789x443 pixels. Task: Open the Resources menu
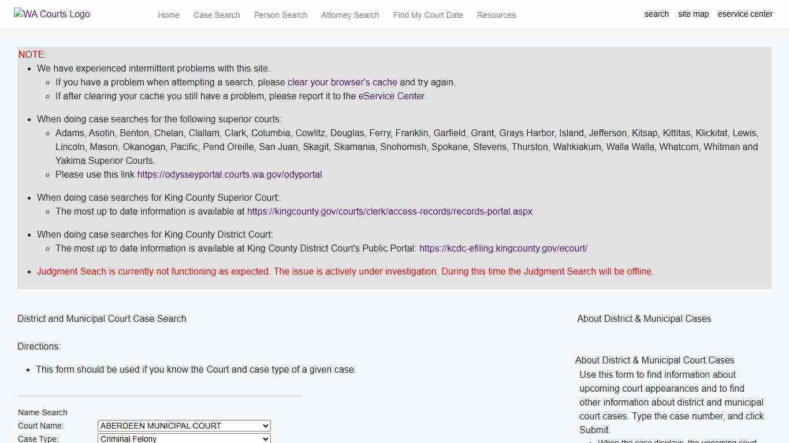point(496,15)
